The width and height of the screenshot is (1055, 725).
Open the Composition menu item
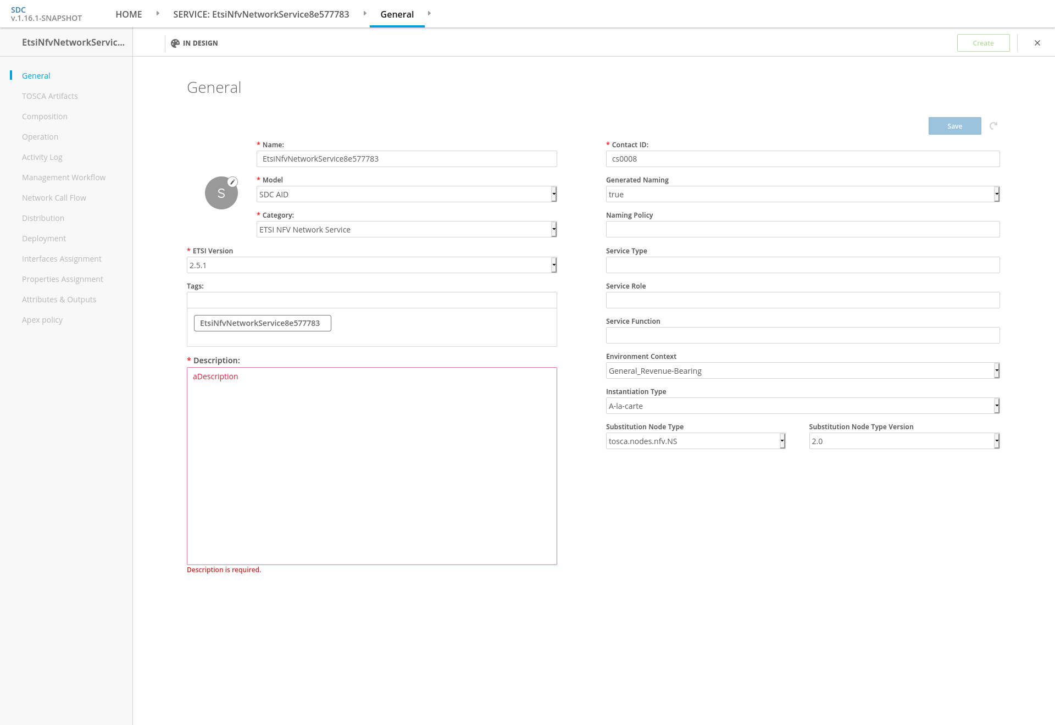point(45,117)
